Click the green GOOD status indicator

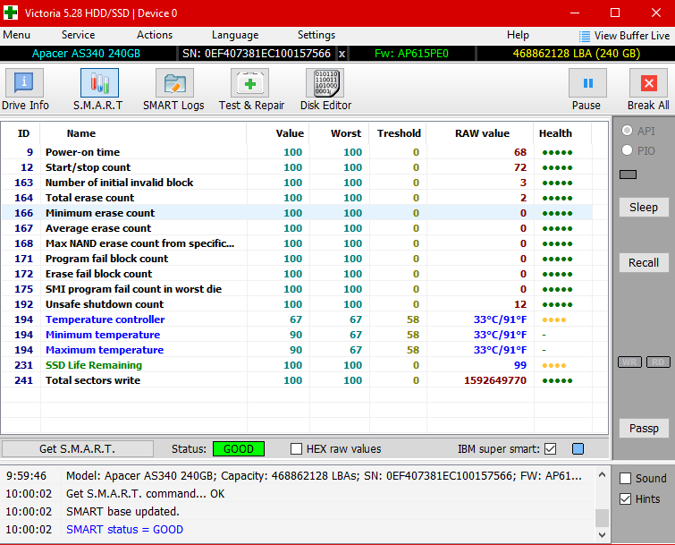pyautogui.click(x=239, y=449)
